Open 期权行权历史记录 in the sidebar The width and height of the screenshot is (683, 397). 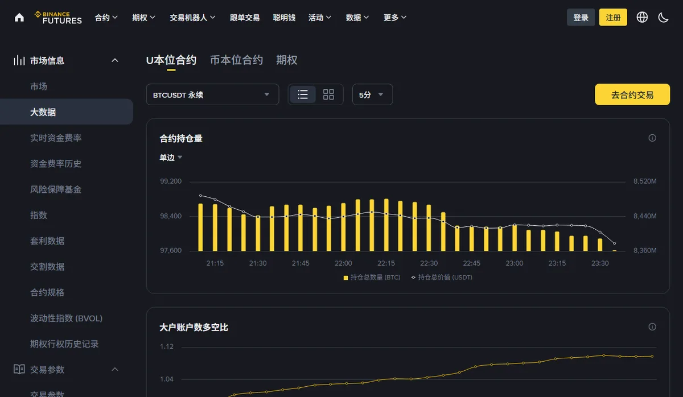[64, 344]
